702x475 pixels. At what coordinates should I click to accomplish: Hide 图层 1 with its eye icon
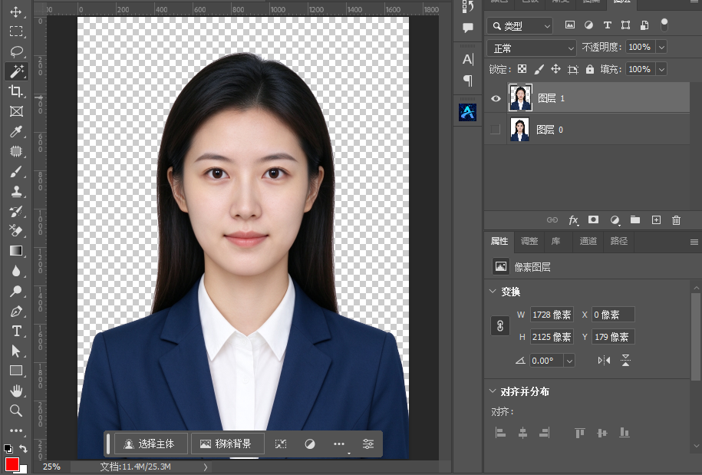(496, 98)
